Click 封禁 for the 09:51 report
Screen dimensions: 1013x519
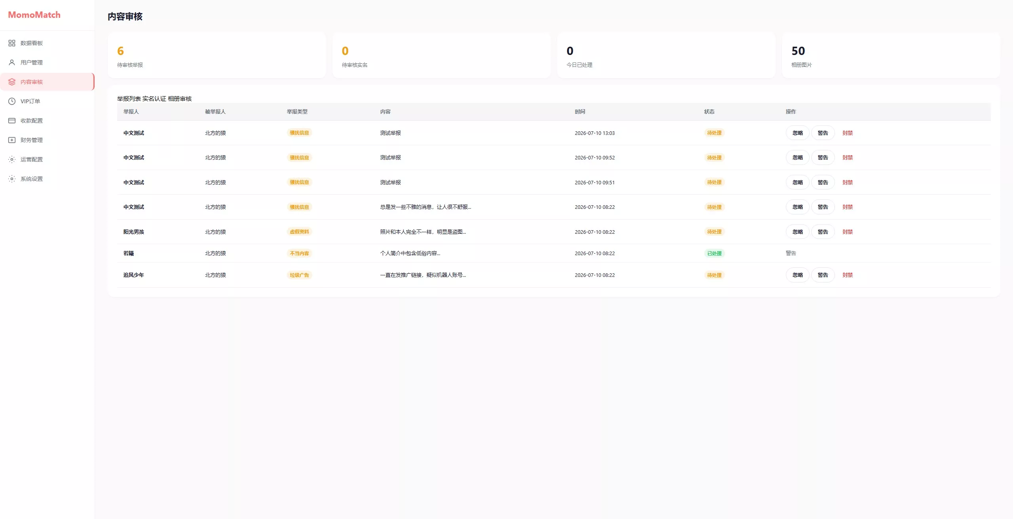pos(848,182)
